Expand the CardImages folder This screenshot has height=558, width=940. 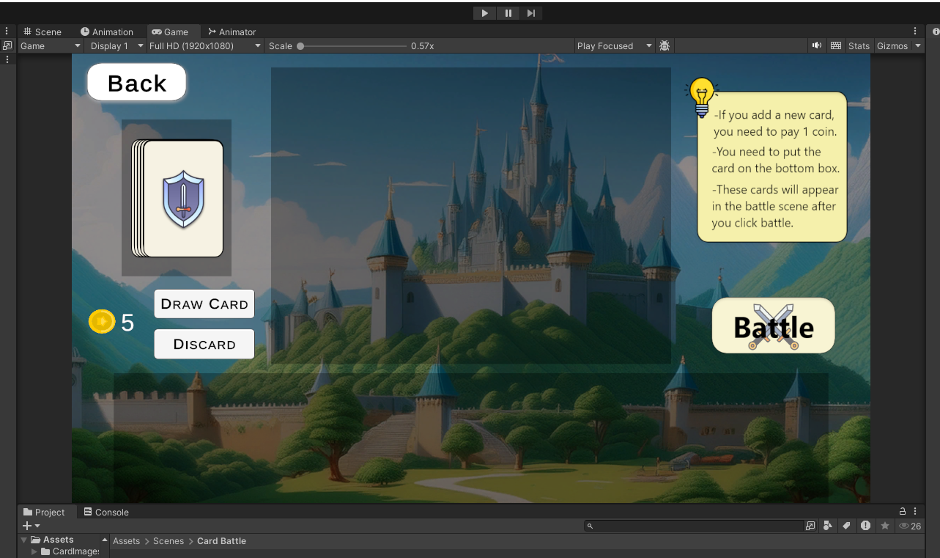tap(34, 551)
